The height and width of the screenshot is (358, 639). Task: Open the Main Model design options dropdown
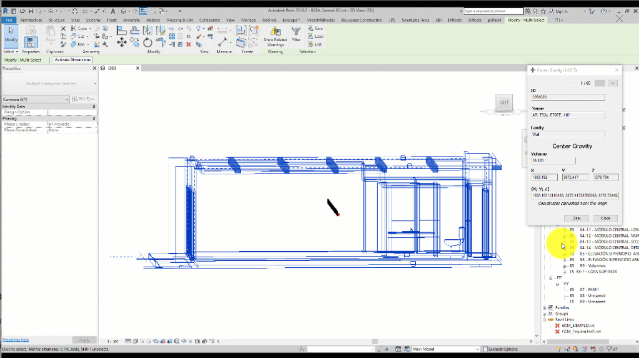[x=446, y=349]
